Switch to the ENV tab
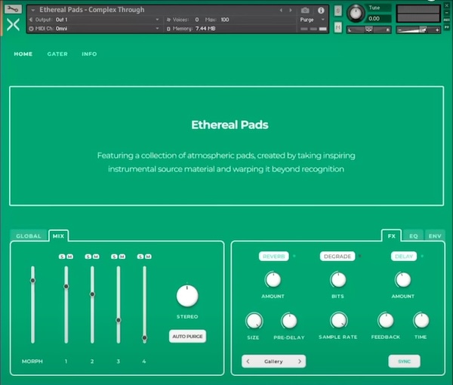 click(x=435, y=236)
